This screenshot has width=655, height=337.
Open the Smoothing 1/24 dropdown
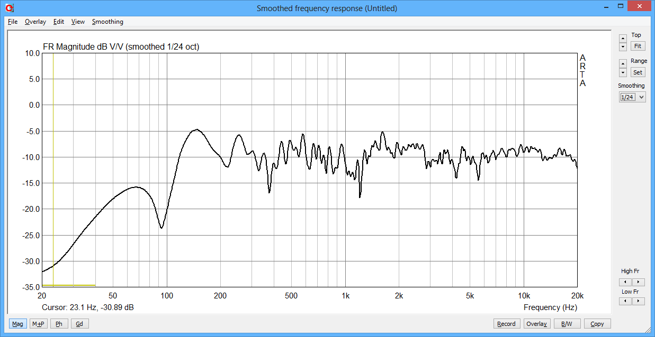coord(632,97)
